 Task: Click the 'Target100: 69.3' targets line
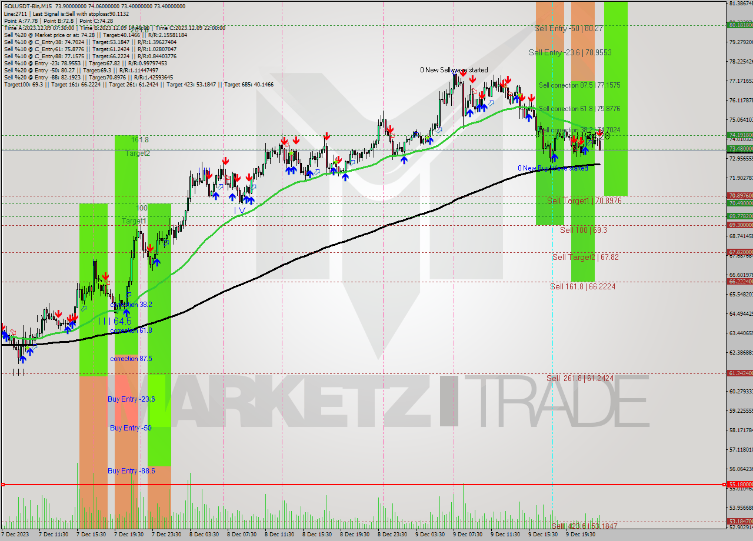(x=139, y=85)
